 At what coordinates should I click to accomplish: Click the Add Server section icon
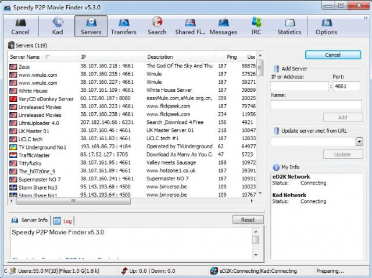pos(277,69)
